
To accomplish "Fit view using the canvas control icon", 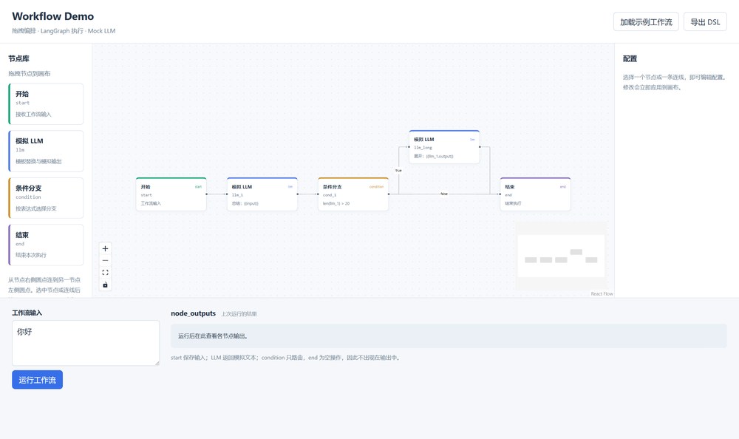I will tap(105, 273).
